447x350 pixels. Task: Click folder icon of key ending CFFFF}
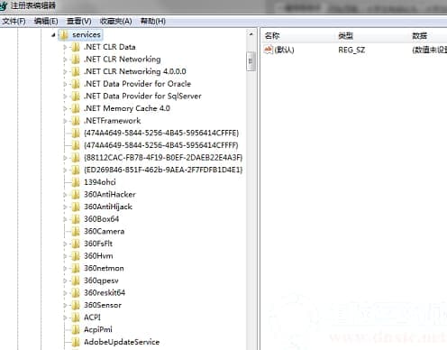pyautogui.click(x=76, y=145)
